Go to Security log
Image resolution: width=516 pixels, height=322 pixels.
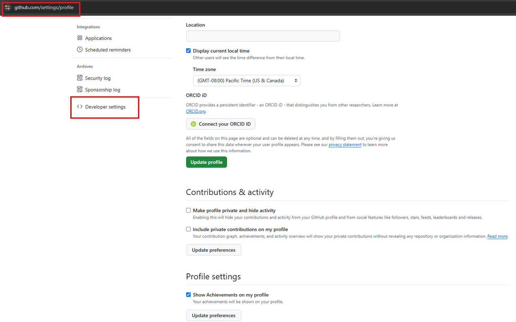98,78
